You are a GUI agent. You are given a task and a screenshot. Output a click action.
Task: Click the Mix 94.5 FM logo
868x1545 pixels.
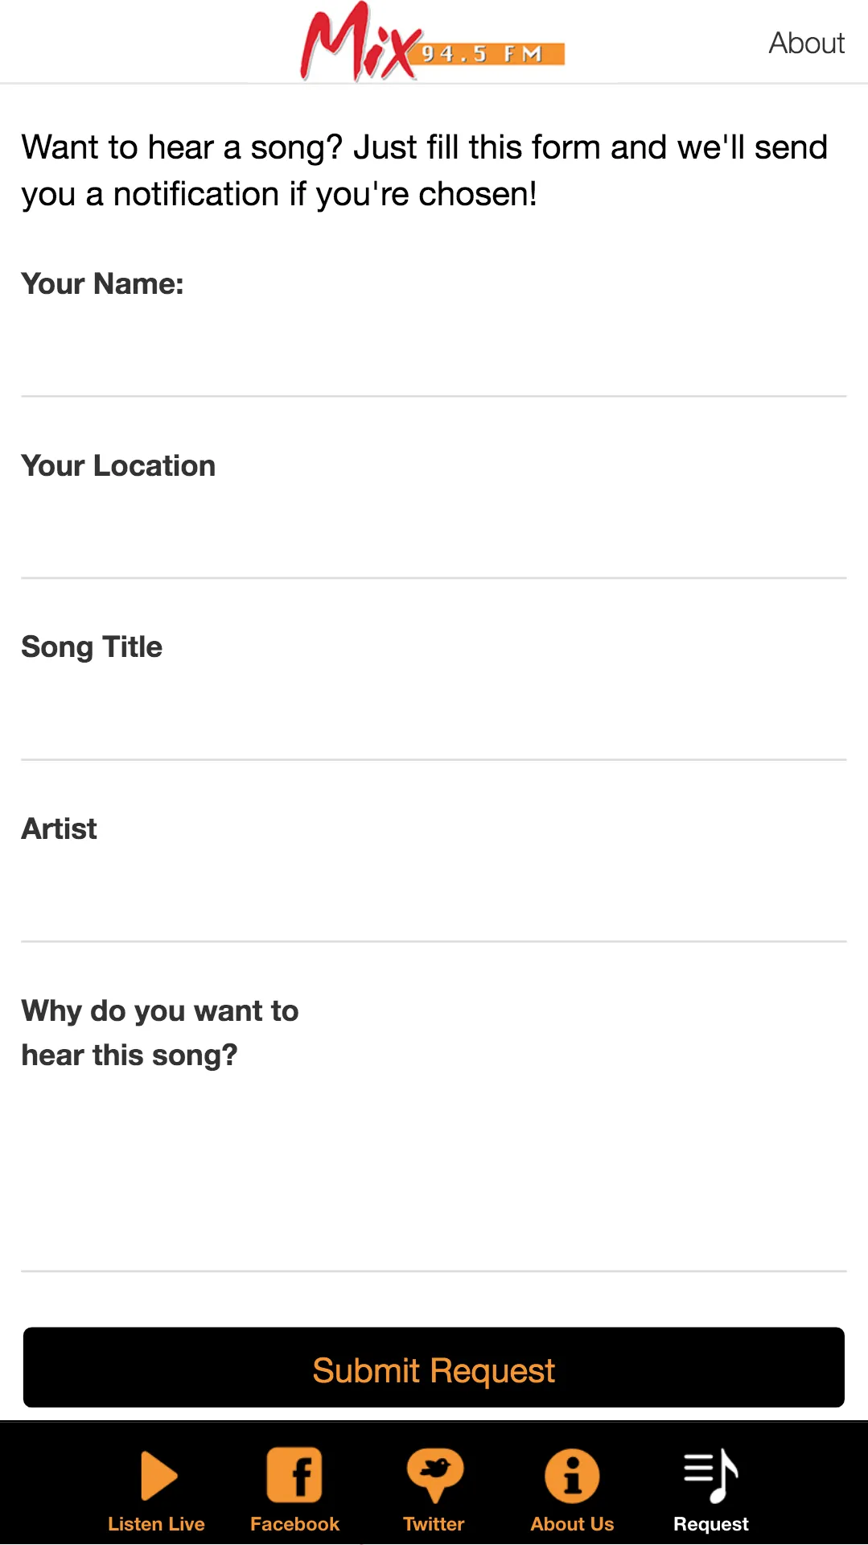432,43
